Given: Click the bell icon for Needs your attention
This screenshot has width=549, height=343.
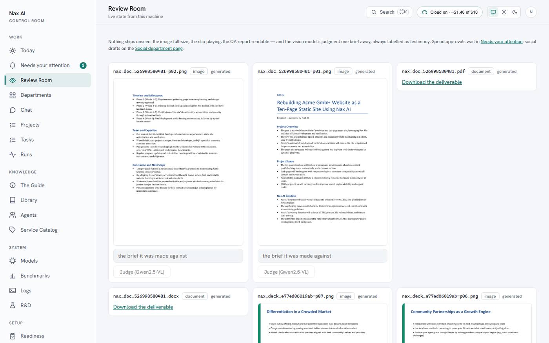Looking at the screenshot, I should pyautogui.click(x=13, y=65).
